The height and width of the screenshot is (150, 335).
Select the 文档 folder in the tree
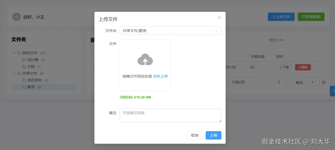44,66
